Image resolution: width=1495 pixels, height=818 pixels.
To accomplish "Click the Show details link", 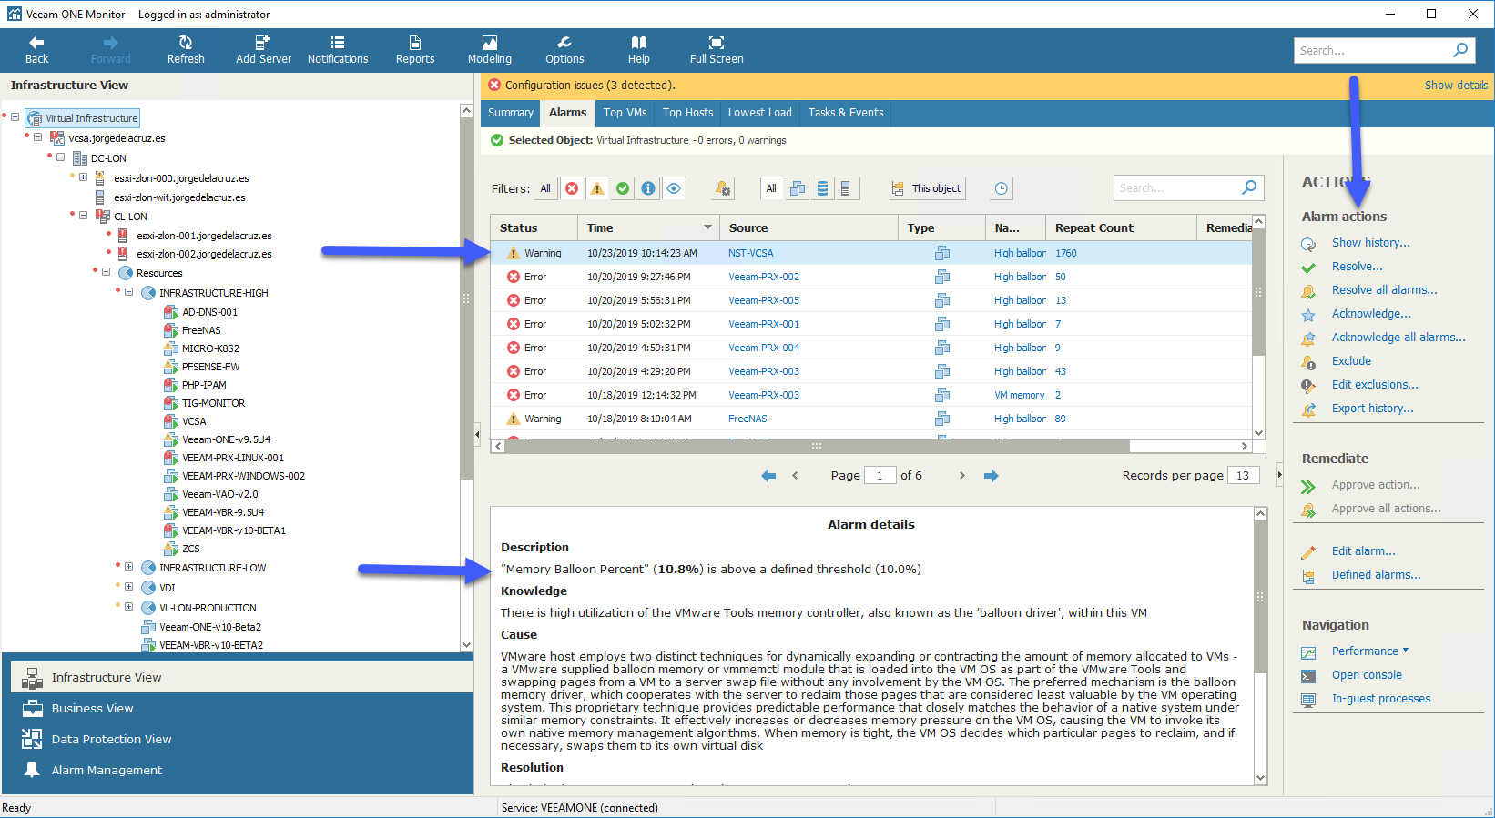I will pyautogui.click(x=1456, y=86).
